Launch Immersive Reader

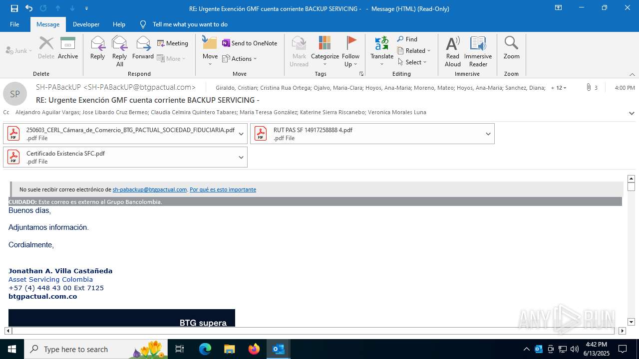(x=478, y=51)
